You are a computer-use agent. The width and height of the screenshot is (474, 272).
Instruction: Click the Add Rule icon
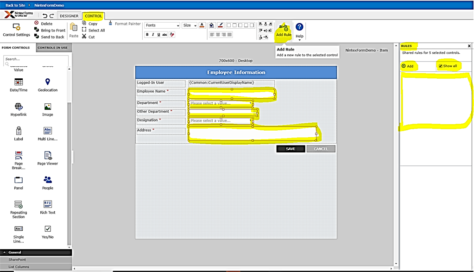pyautogui.click(x=284, y=28)
